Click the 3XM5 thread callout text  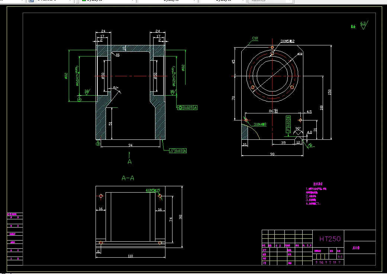pos(287,41)
